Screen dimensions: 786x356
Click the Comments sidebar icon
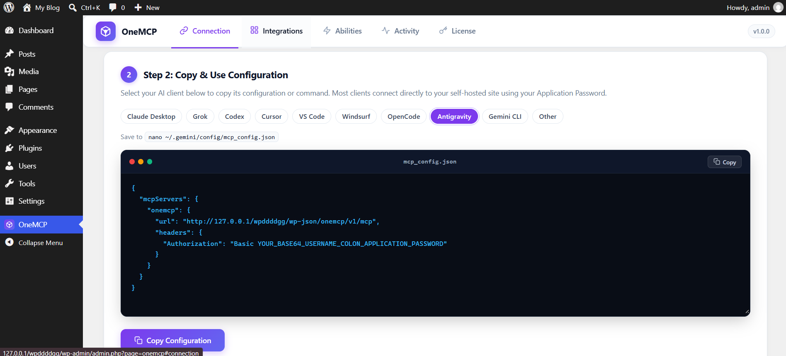tap(9, 107)
